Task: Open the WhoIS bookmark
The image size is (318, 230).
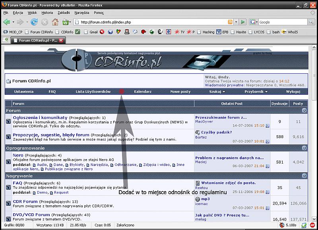Action: [290, 32]
